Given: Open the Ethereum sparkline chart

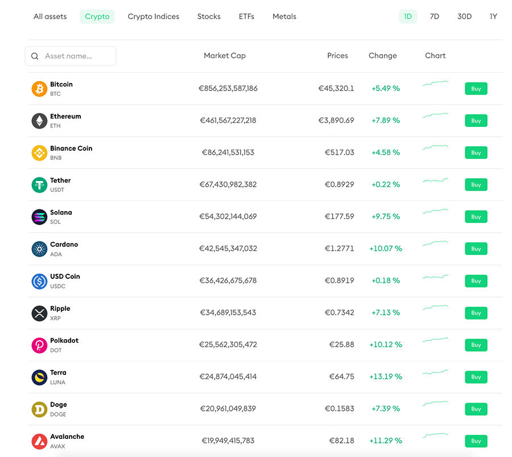Looking at the screenshot, I should click(435, 115).
